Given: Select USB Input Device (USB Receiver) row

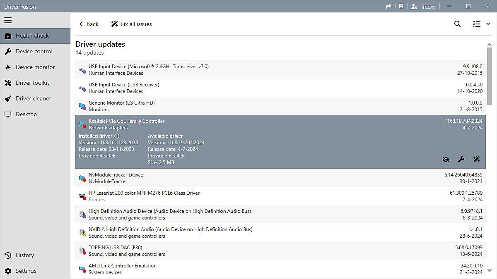Looking at the screenshot, I should click(280, 88).
